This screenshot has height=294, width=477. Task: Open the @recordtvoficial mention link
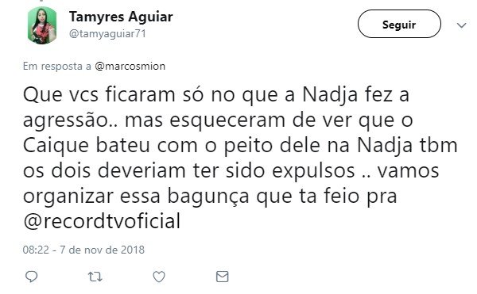coord(102,221)
